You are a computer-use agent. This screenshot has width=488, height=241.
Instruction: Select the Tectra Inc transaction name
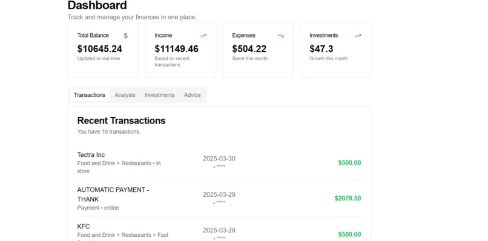(91, 155)
